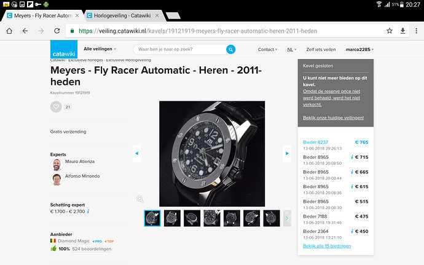Click the Bieder 8237 top bid entry

(x=336, y=145)
